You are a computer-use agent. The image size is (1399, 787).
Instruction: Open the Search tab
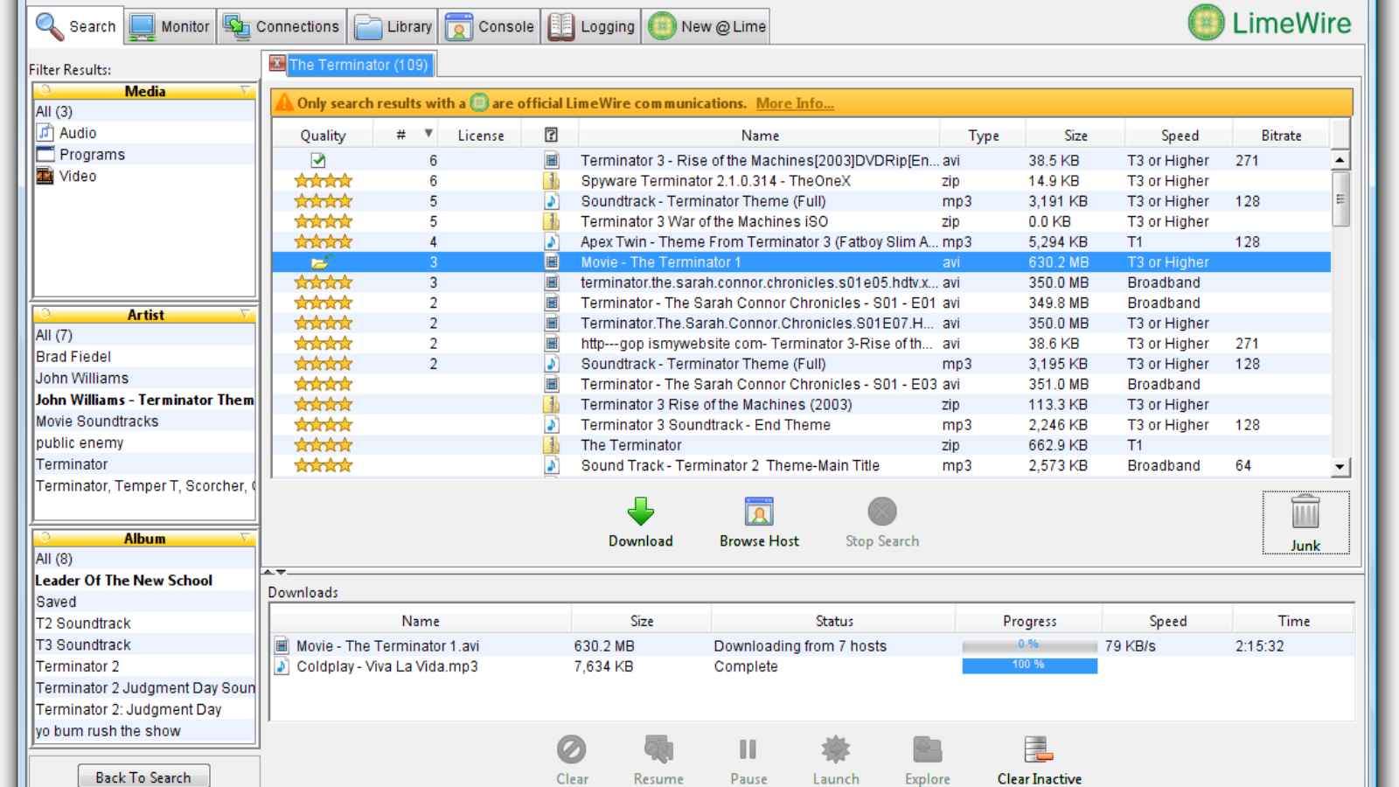point(75,26)
